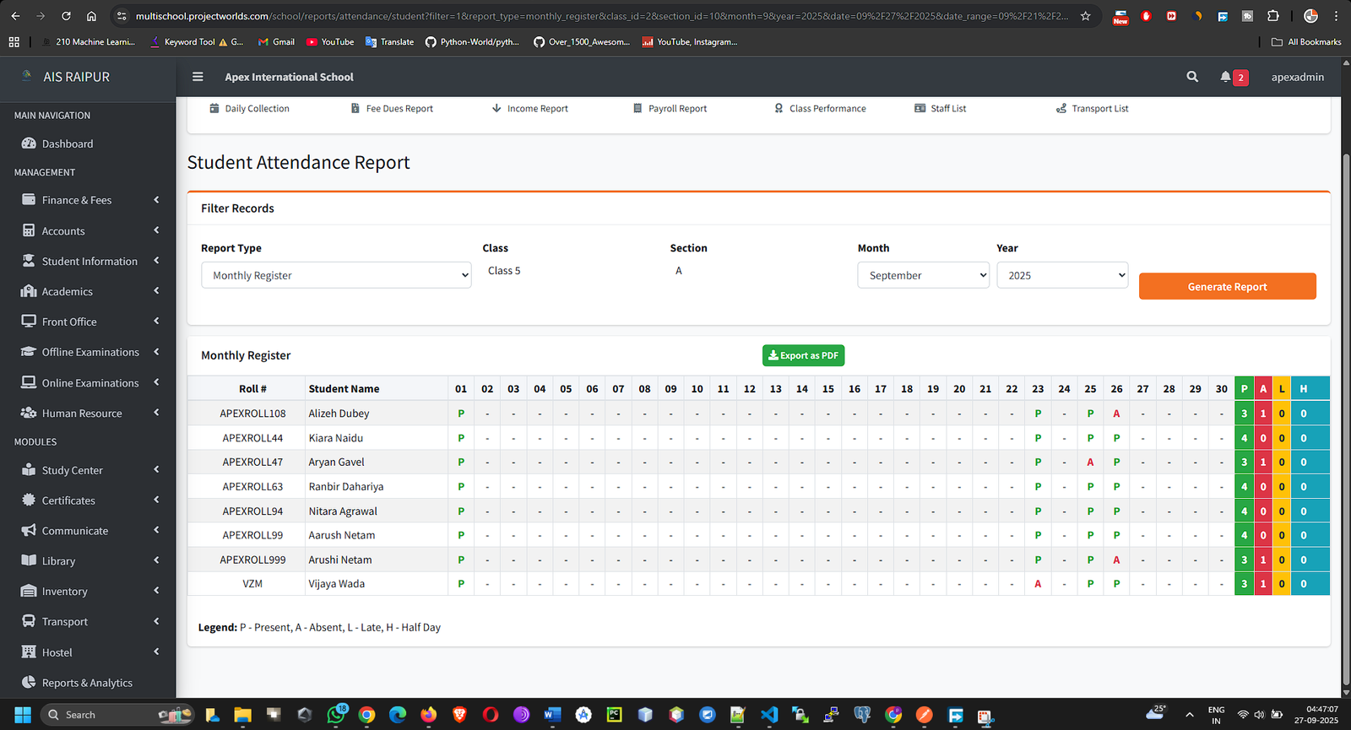1351x730 pixels.
Task: Expand the Student Information menu
Action: tap(90, 262)
